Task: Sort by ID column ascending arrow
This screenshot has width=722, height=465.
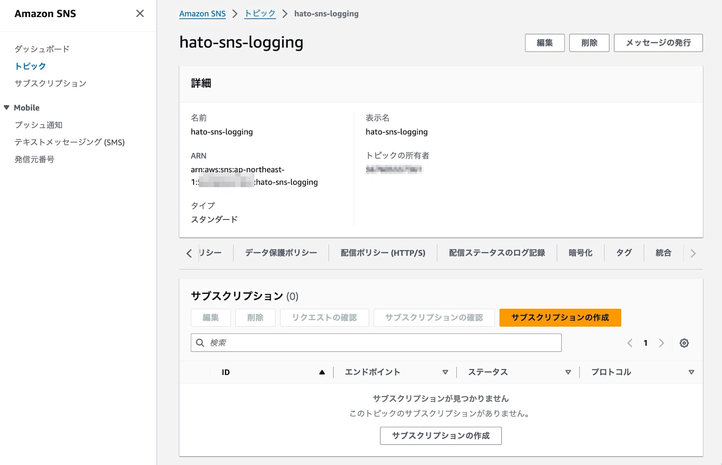Action: (x=322, y=372)
